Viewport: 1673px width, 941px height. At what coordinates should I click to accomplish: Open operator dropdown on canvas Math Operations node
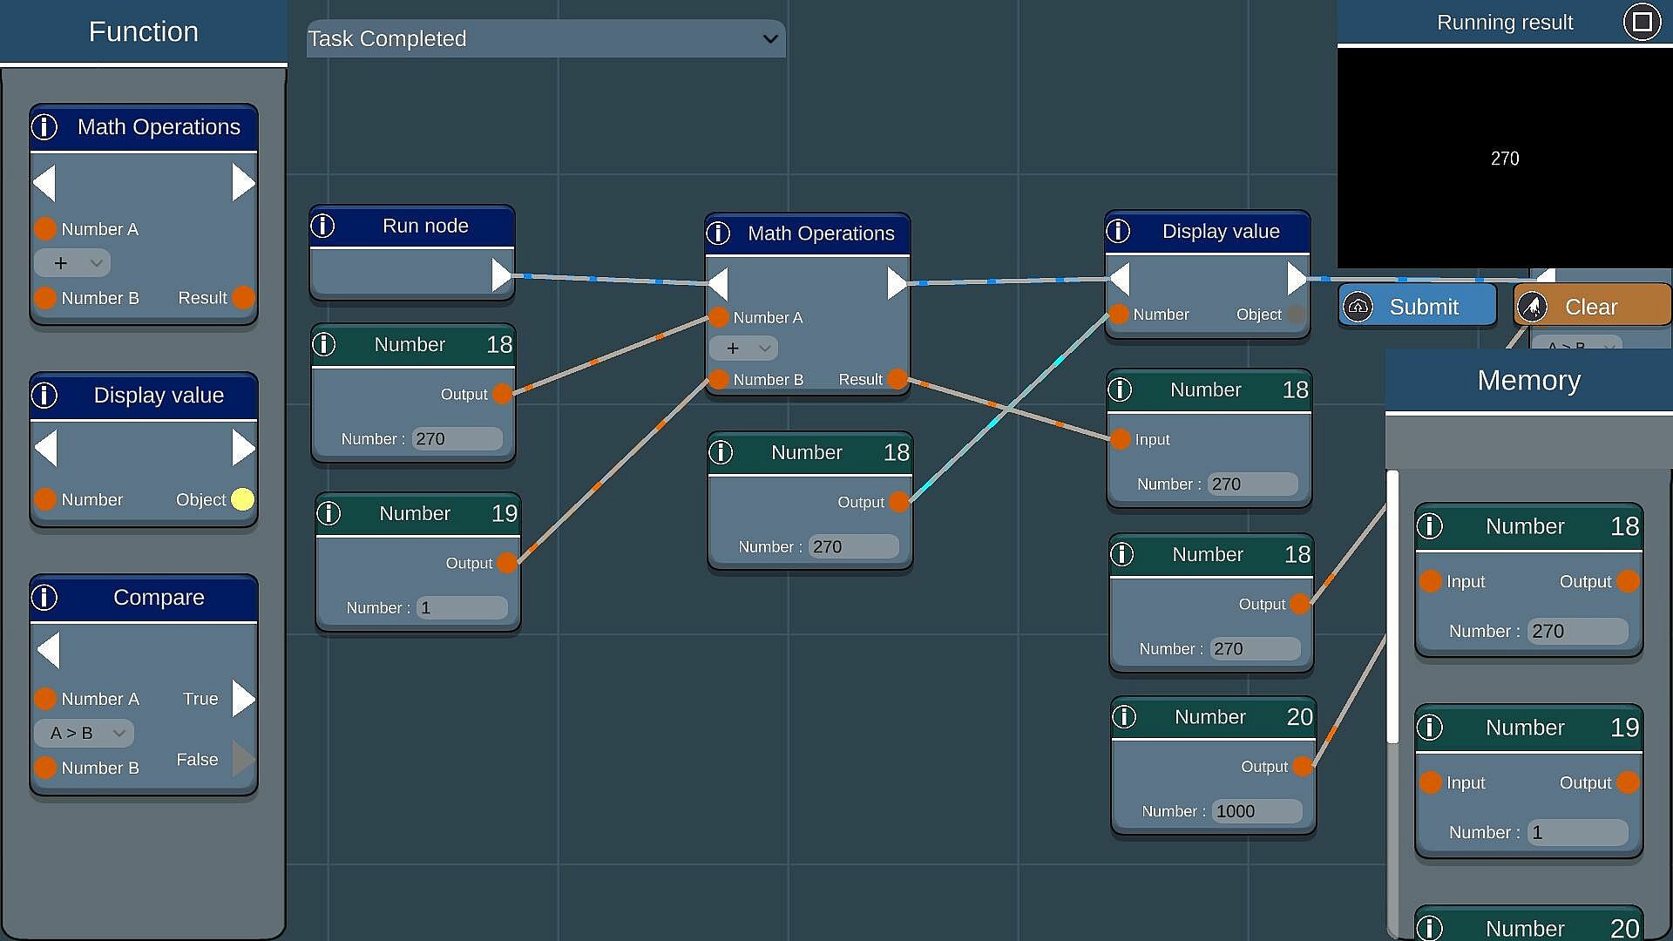point(743,349)
